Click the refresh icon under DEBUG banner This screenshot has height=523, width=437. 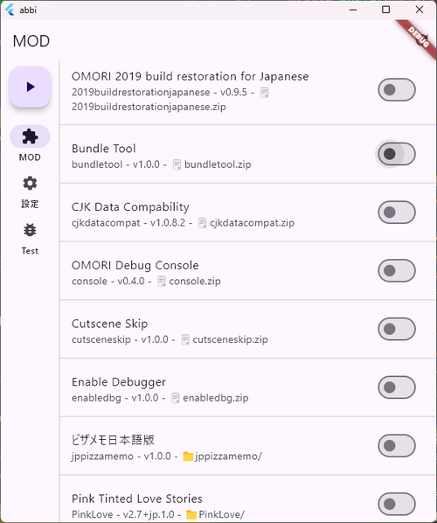coord(421,41)
